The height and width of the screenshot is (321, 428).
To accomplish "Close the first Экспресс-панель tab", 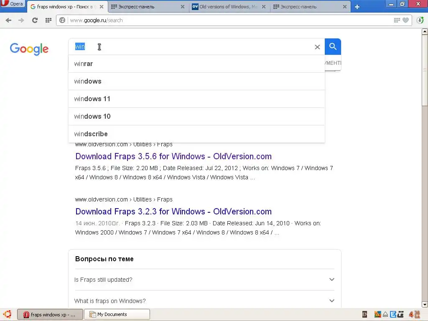I will pyautogui.click(x=183, y=7).
